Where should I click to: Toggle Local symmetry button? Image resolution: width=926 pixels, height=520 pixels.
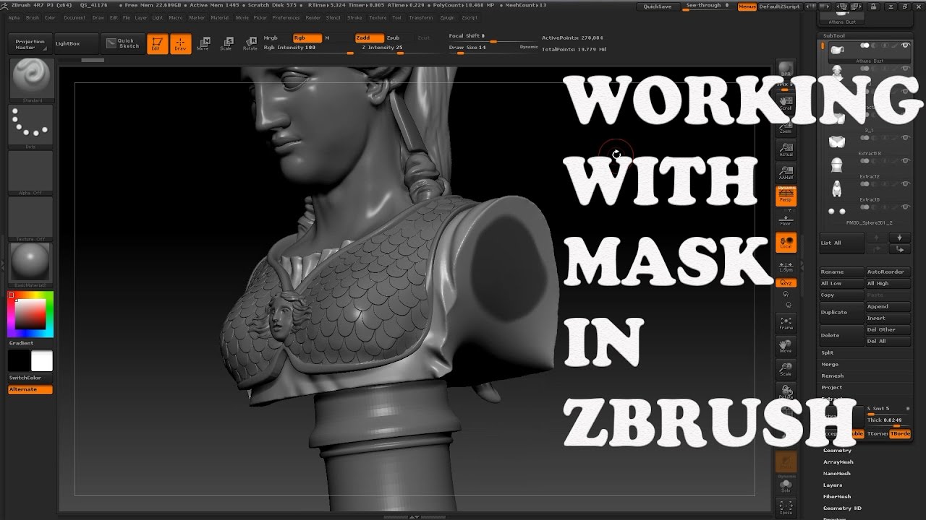pos(786,243)
